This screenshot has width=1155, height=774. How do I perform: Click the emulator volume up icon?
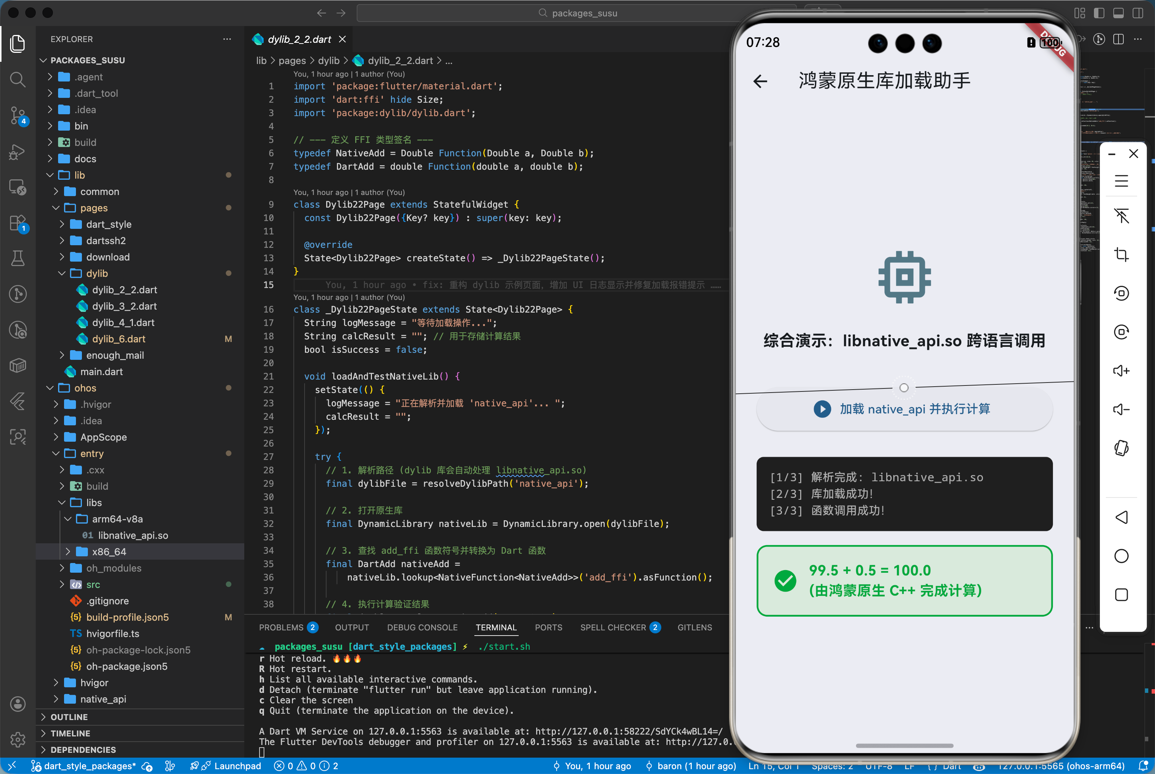[1121, 371]
